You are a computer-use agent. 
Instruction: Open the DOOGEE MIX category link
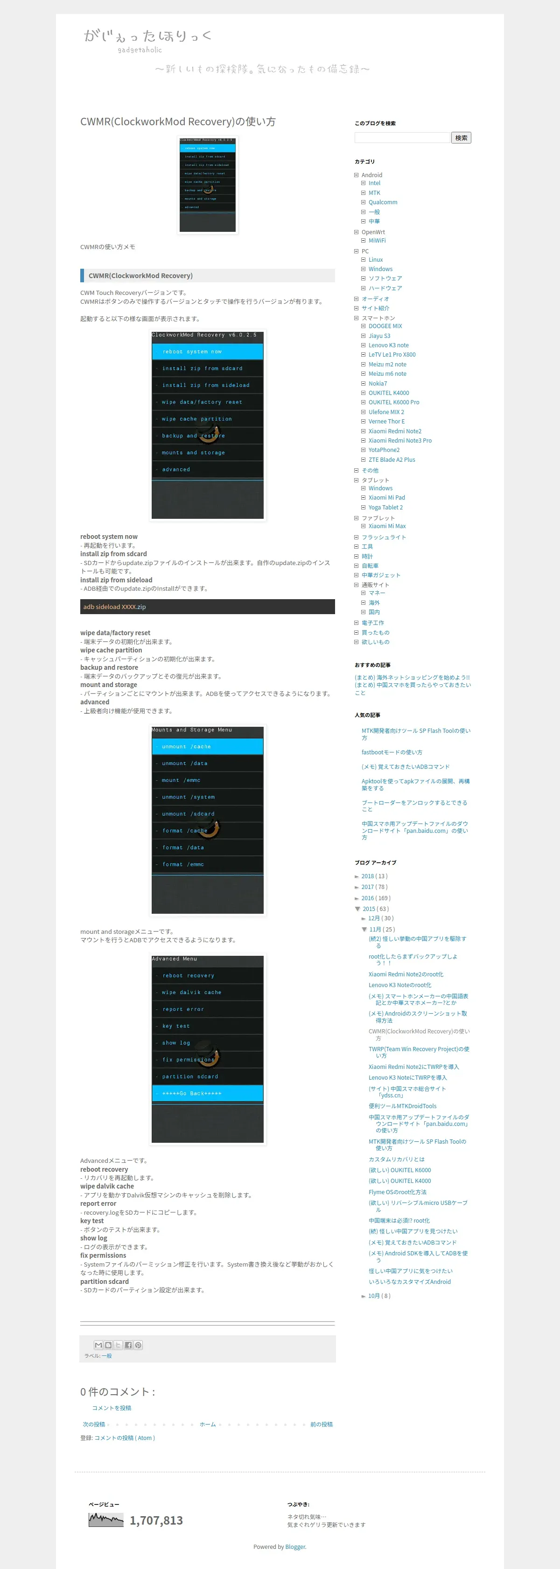(x=385, y=326)
